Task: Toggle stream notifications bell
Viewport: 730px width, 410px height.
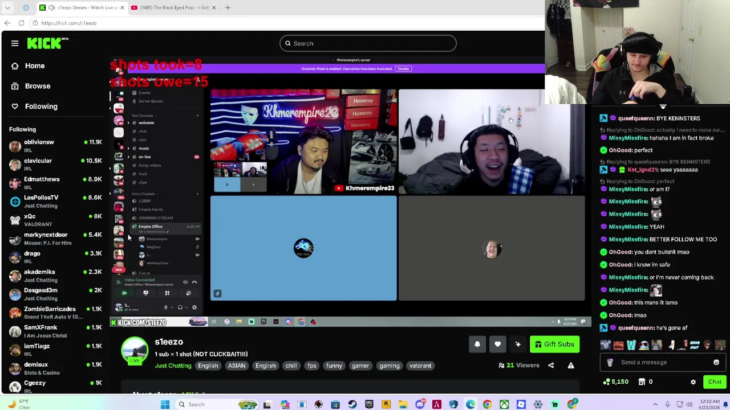Action: [477, 344]
